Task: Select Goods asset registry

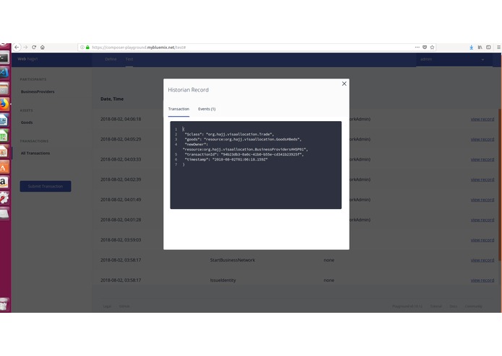Action: [x=27, y=123]
